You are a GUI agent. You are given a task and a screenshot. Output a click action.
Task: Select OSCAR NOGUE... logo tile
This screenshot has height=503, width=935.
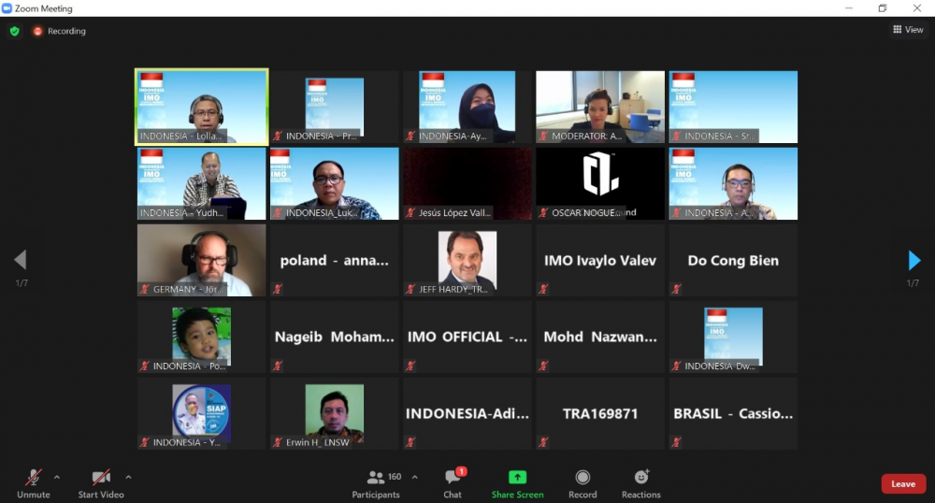click(x=600, y=183)
